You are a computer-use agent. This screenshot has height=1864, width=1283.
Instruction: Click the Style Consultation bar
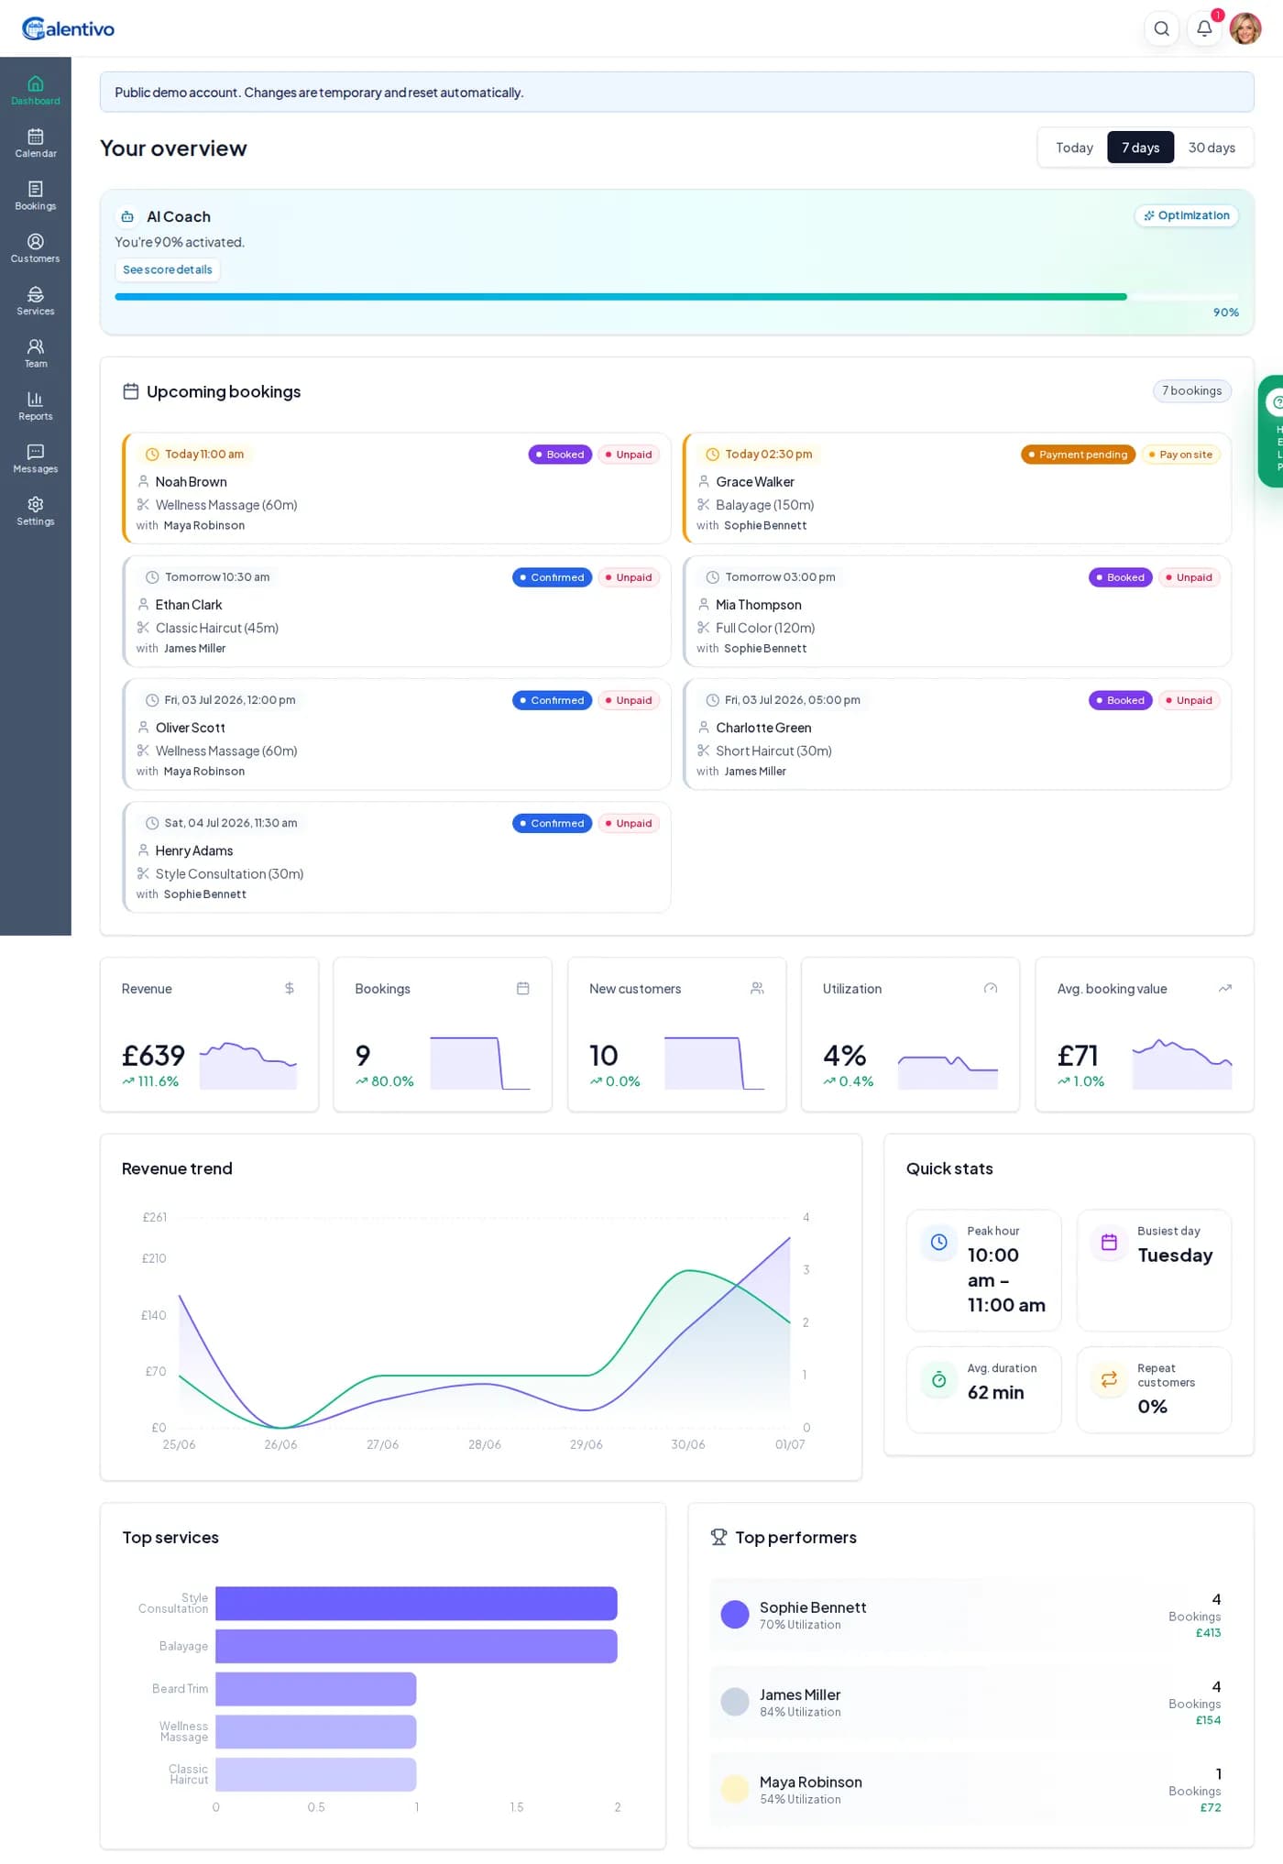click(416, 1604)
